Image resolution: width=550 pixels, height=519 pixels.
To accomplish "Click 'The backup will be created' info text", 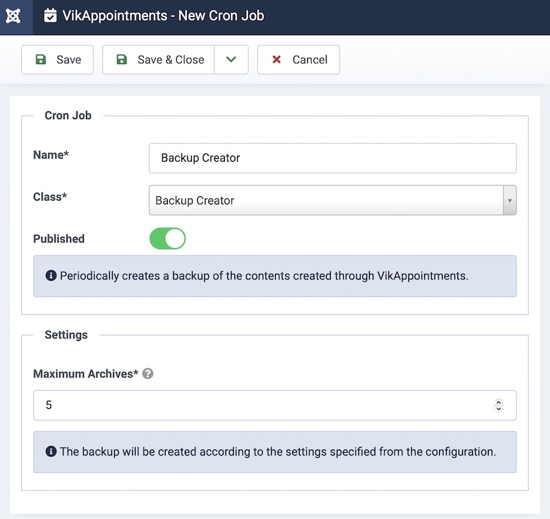I will 278,452.
